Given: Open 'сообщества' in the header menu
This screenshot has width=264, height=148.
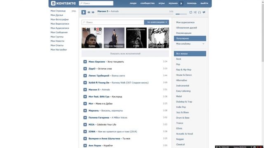Looking at the screenshot, I should point(147,3).
